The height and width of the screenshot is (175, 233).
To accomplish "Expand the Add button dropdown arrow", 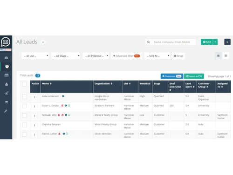I will (215, 42).
